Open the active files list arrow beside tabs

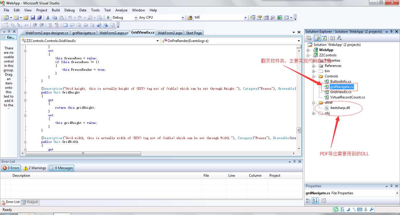click(x=294, y=32)
